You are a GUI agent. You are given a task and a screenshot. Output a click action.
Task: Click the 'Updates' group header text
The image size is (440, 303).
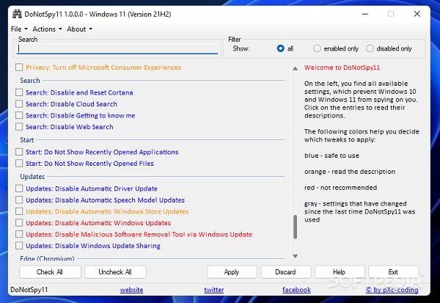(32, 176)
